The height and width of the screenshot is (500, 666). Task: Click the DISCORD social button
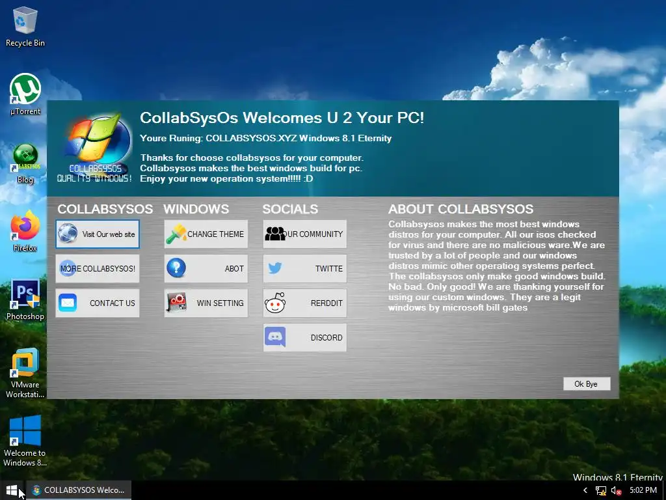pyautogui.click(x=304, y=338)
